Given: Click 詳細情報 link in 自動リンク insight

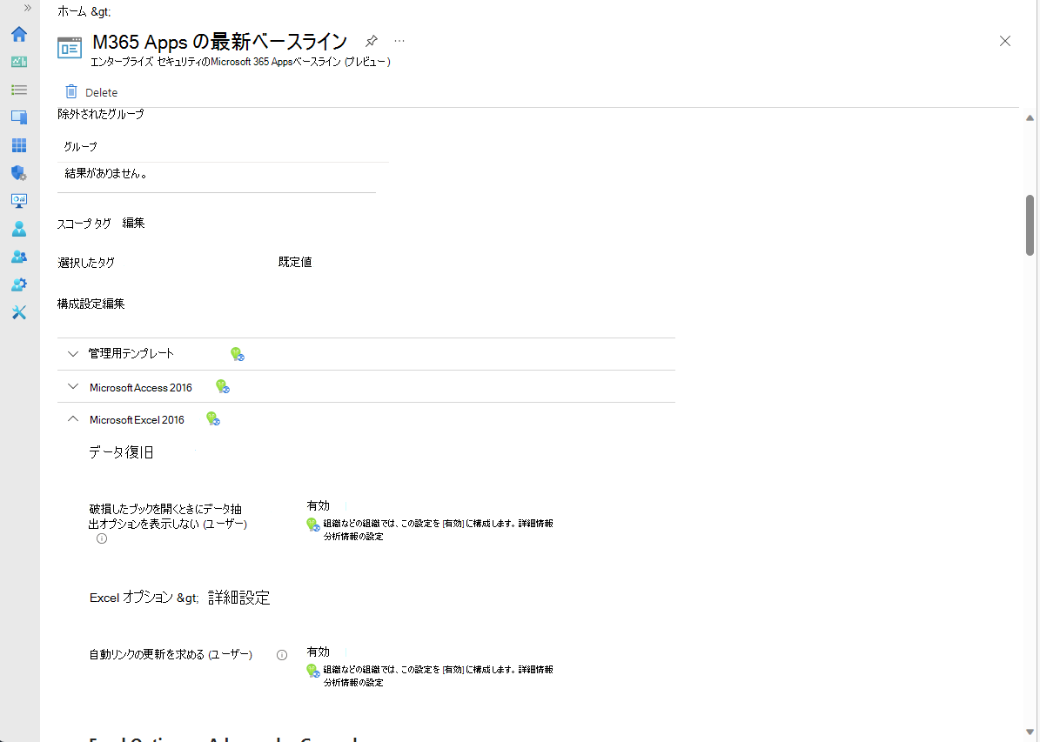Looking at the screenshot, I should [x=535, y=670].
